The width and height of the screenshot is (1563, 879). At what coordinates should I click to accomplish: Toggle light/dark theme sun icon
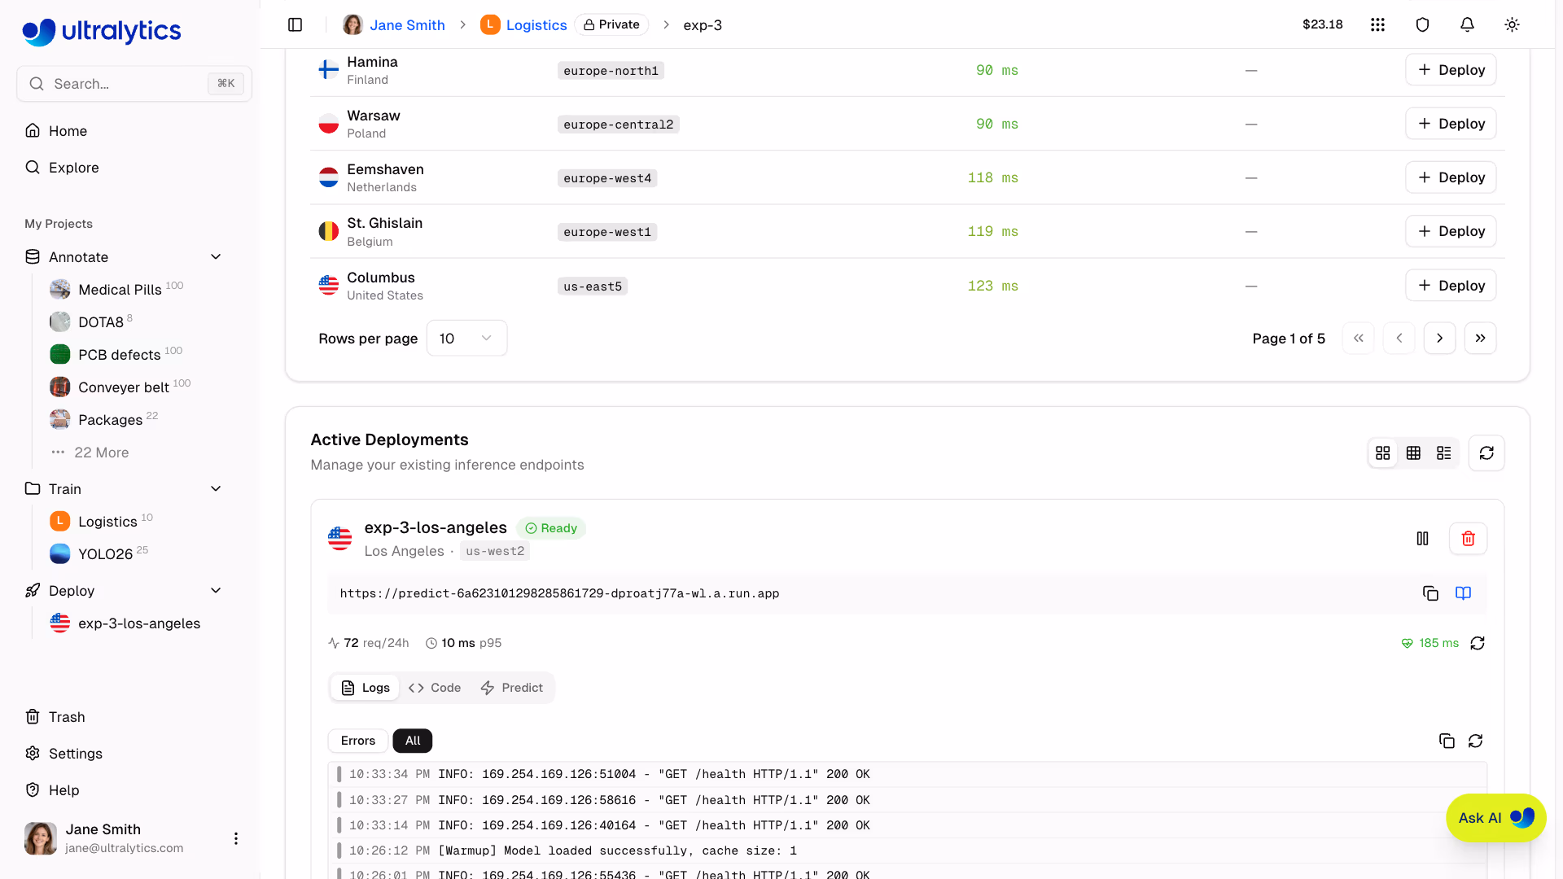tap(1512, 24)
